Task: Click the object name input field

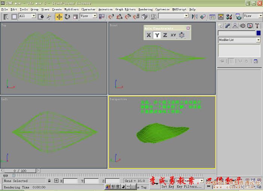Action: (236, 33)
